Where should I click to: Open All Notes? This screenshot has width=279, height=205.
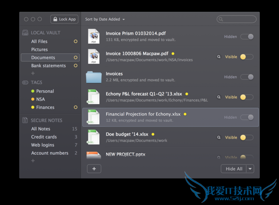coord(41,129)
